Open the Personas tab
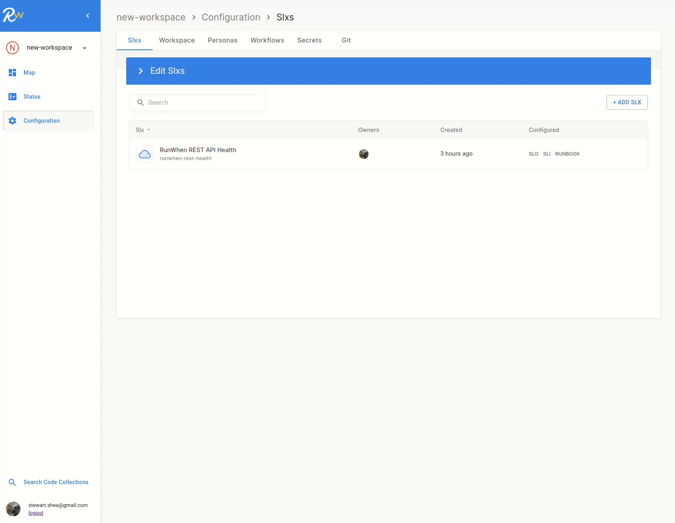Screen dimensions: 675x523 pyautogui.click(x=223, y=40)
